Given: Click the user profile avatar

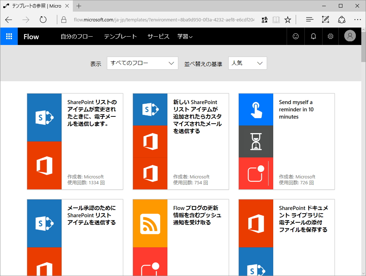Looking at the screenshot, I should 349,36.
